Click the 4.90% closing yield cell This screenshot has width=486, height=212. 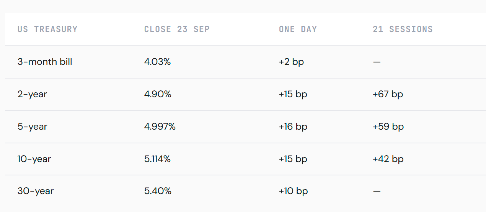click(x=158, y=94)
